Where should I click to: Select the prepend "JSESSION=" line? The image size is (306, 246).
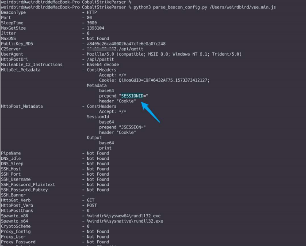[122, 127]
